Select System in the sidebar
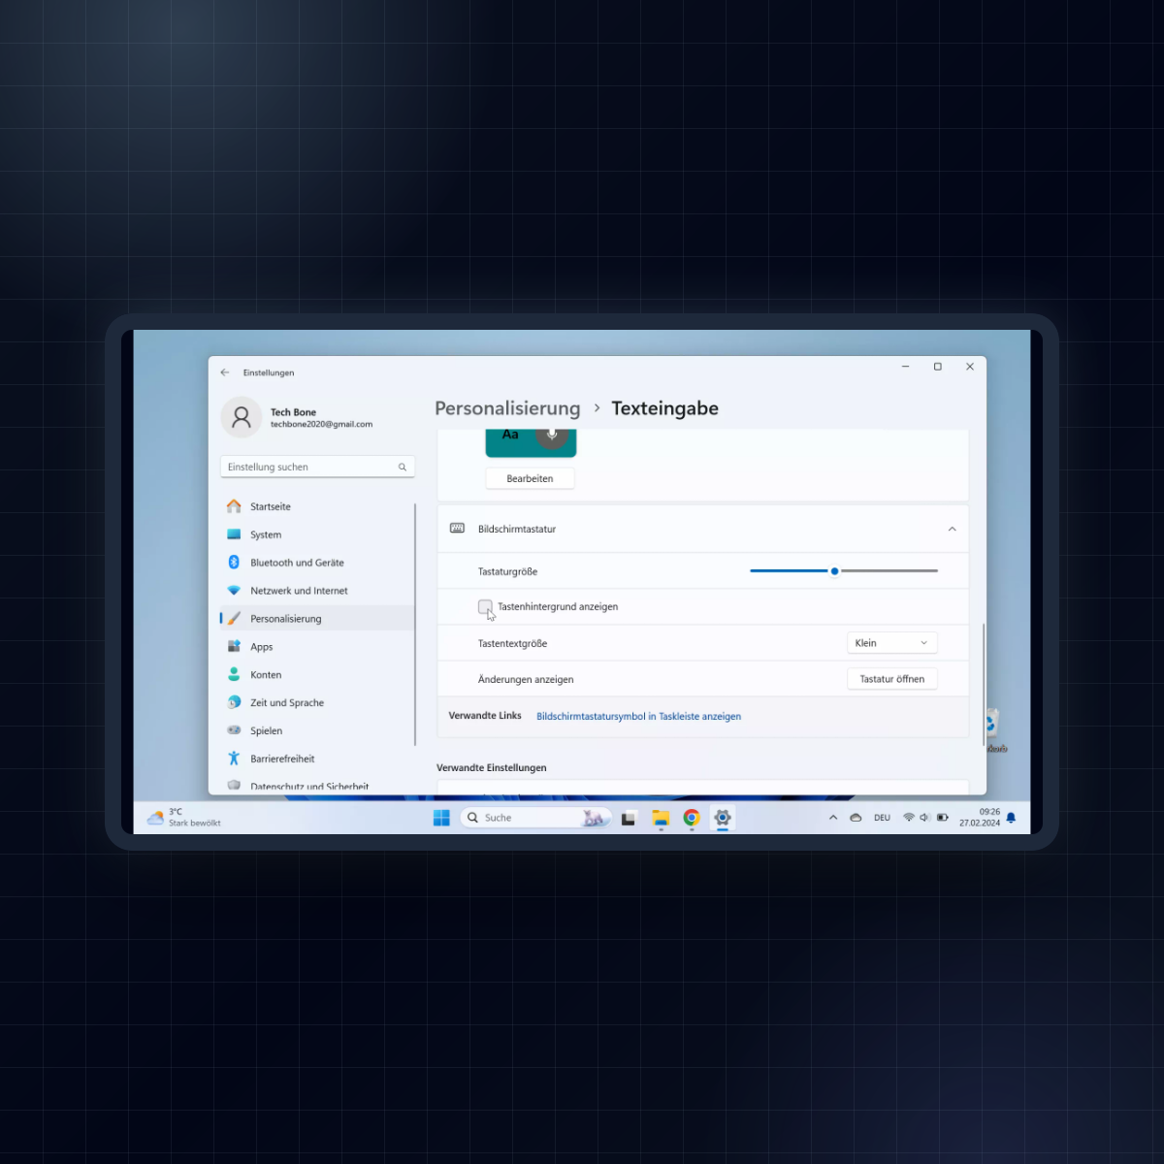 266,534
